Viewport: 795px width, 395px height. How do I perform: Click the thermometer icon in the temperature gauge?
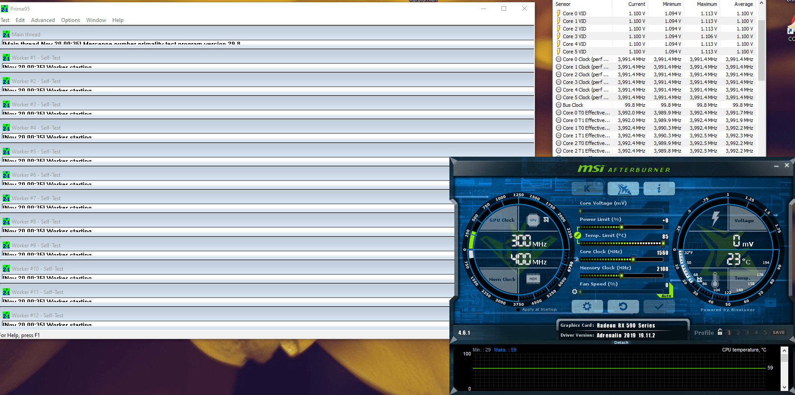click(x=715, y=280)
